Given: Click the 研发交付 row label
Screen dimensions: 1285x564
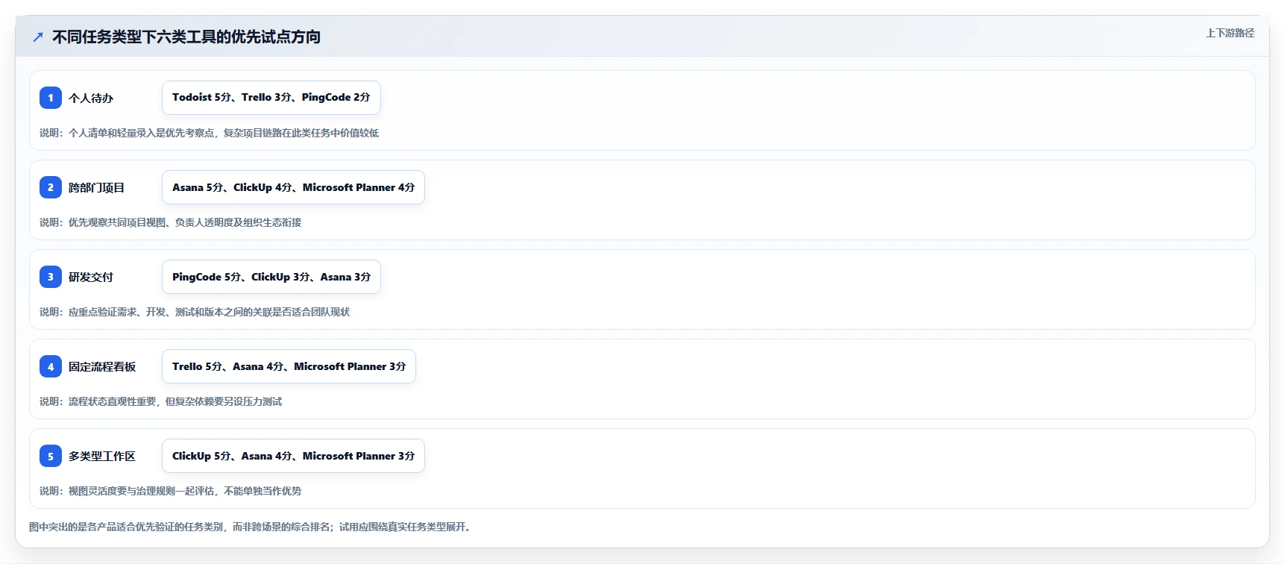Looking at the screenshot, I should click(x=91, y=277).
